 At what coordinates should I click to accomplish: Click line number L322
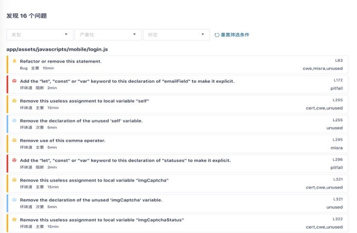click(338, 219)
